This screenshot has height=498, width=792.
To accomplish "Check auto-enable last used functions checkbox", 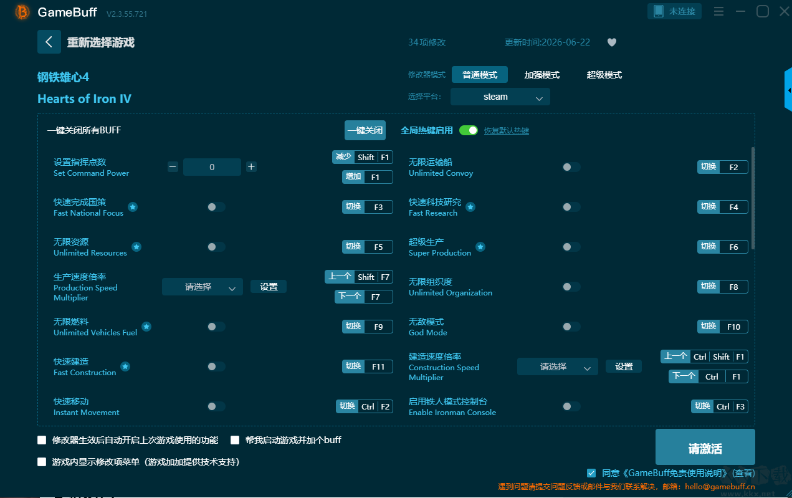I will (42, 440).
